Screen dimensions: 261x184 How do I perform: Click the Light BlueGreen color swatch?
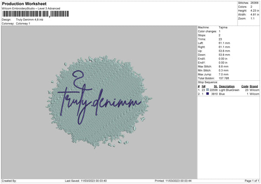[207, 90]
